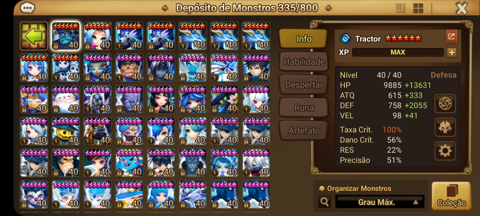
Task: Switch to the four-tile grid view
Action: [418, 8]
